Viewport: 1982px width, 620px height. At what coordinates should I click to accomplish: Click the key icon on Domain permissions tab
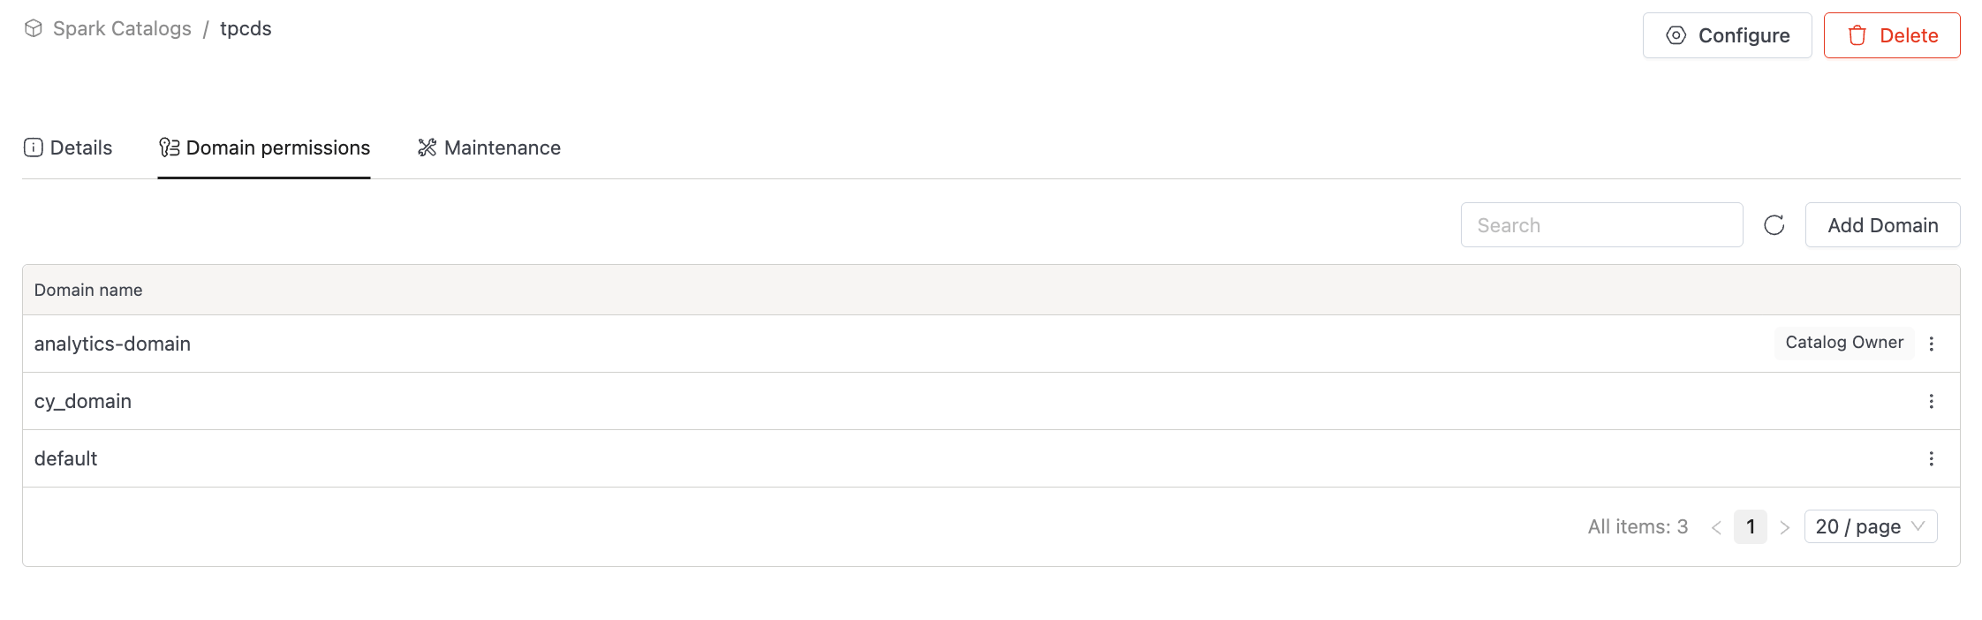(x=168, y=147)
